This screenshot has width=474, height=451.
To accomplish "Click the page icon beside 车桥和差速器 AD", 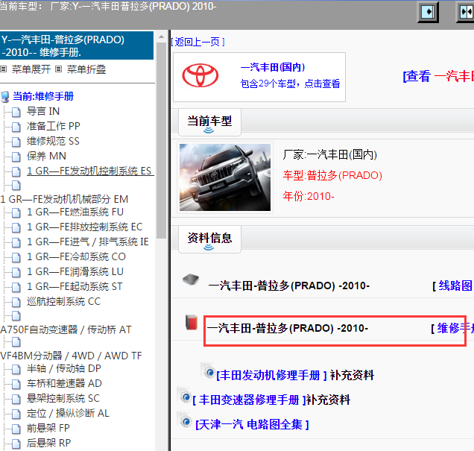I will click(16, 384).
